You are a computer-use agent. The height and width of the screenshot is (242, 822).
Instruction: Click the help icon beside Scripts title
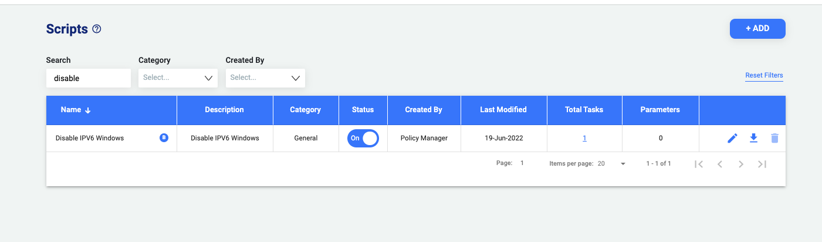97,29
